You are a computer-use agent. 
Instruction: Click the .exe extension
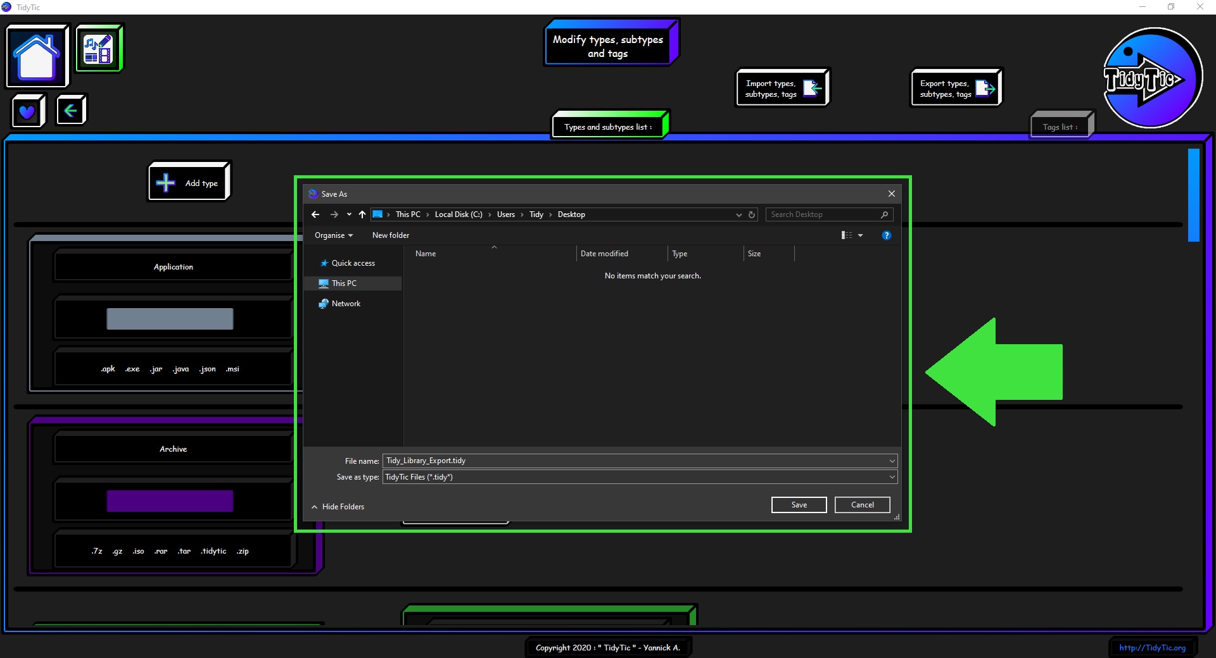[132, 369]
